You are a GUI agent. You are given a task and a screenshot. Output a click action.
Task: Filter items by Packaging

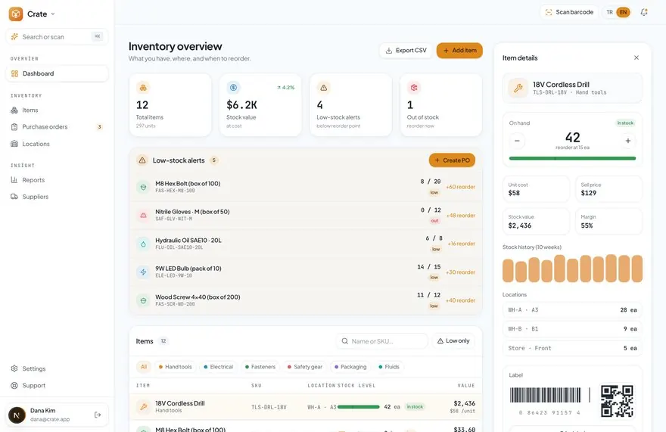[350, 367]
